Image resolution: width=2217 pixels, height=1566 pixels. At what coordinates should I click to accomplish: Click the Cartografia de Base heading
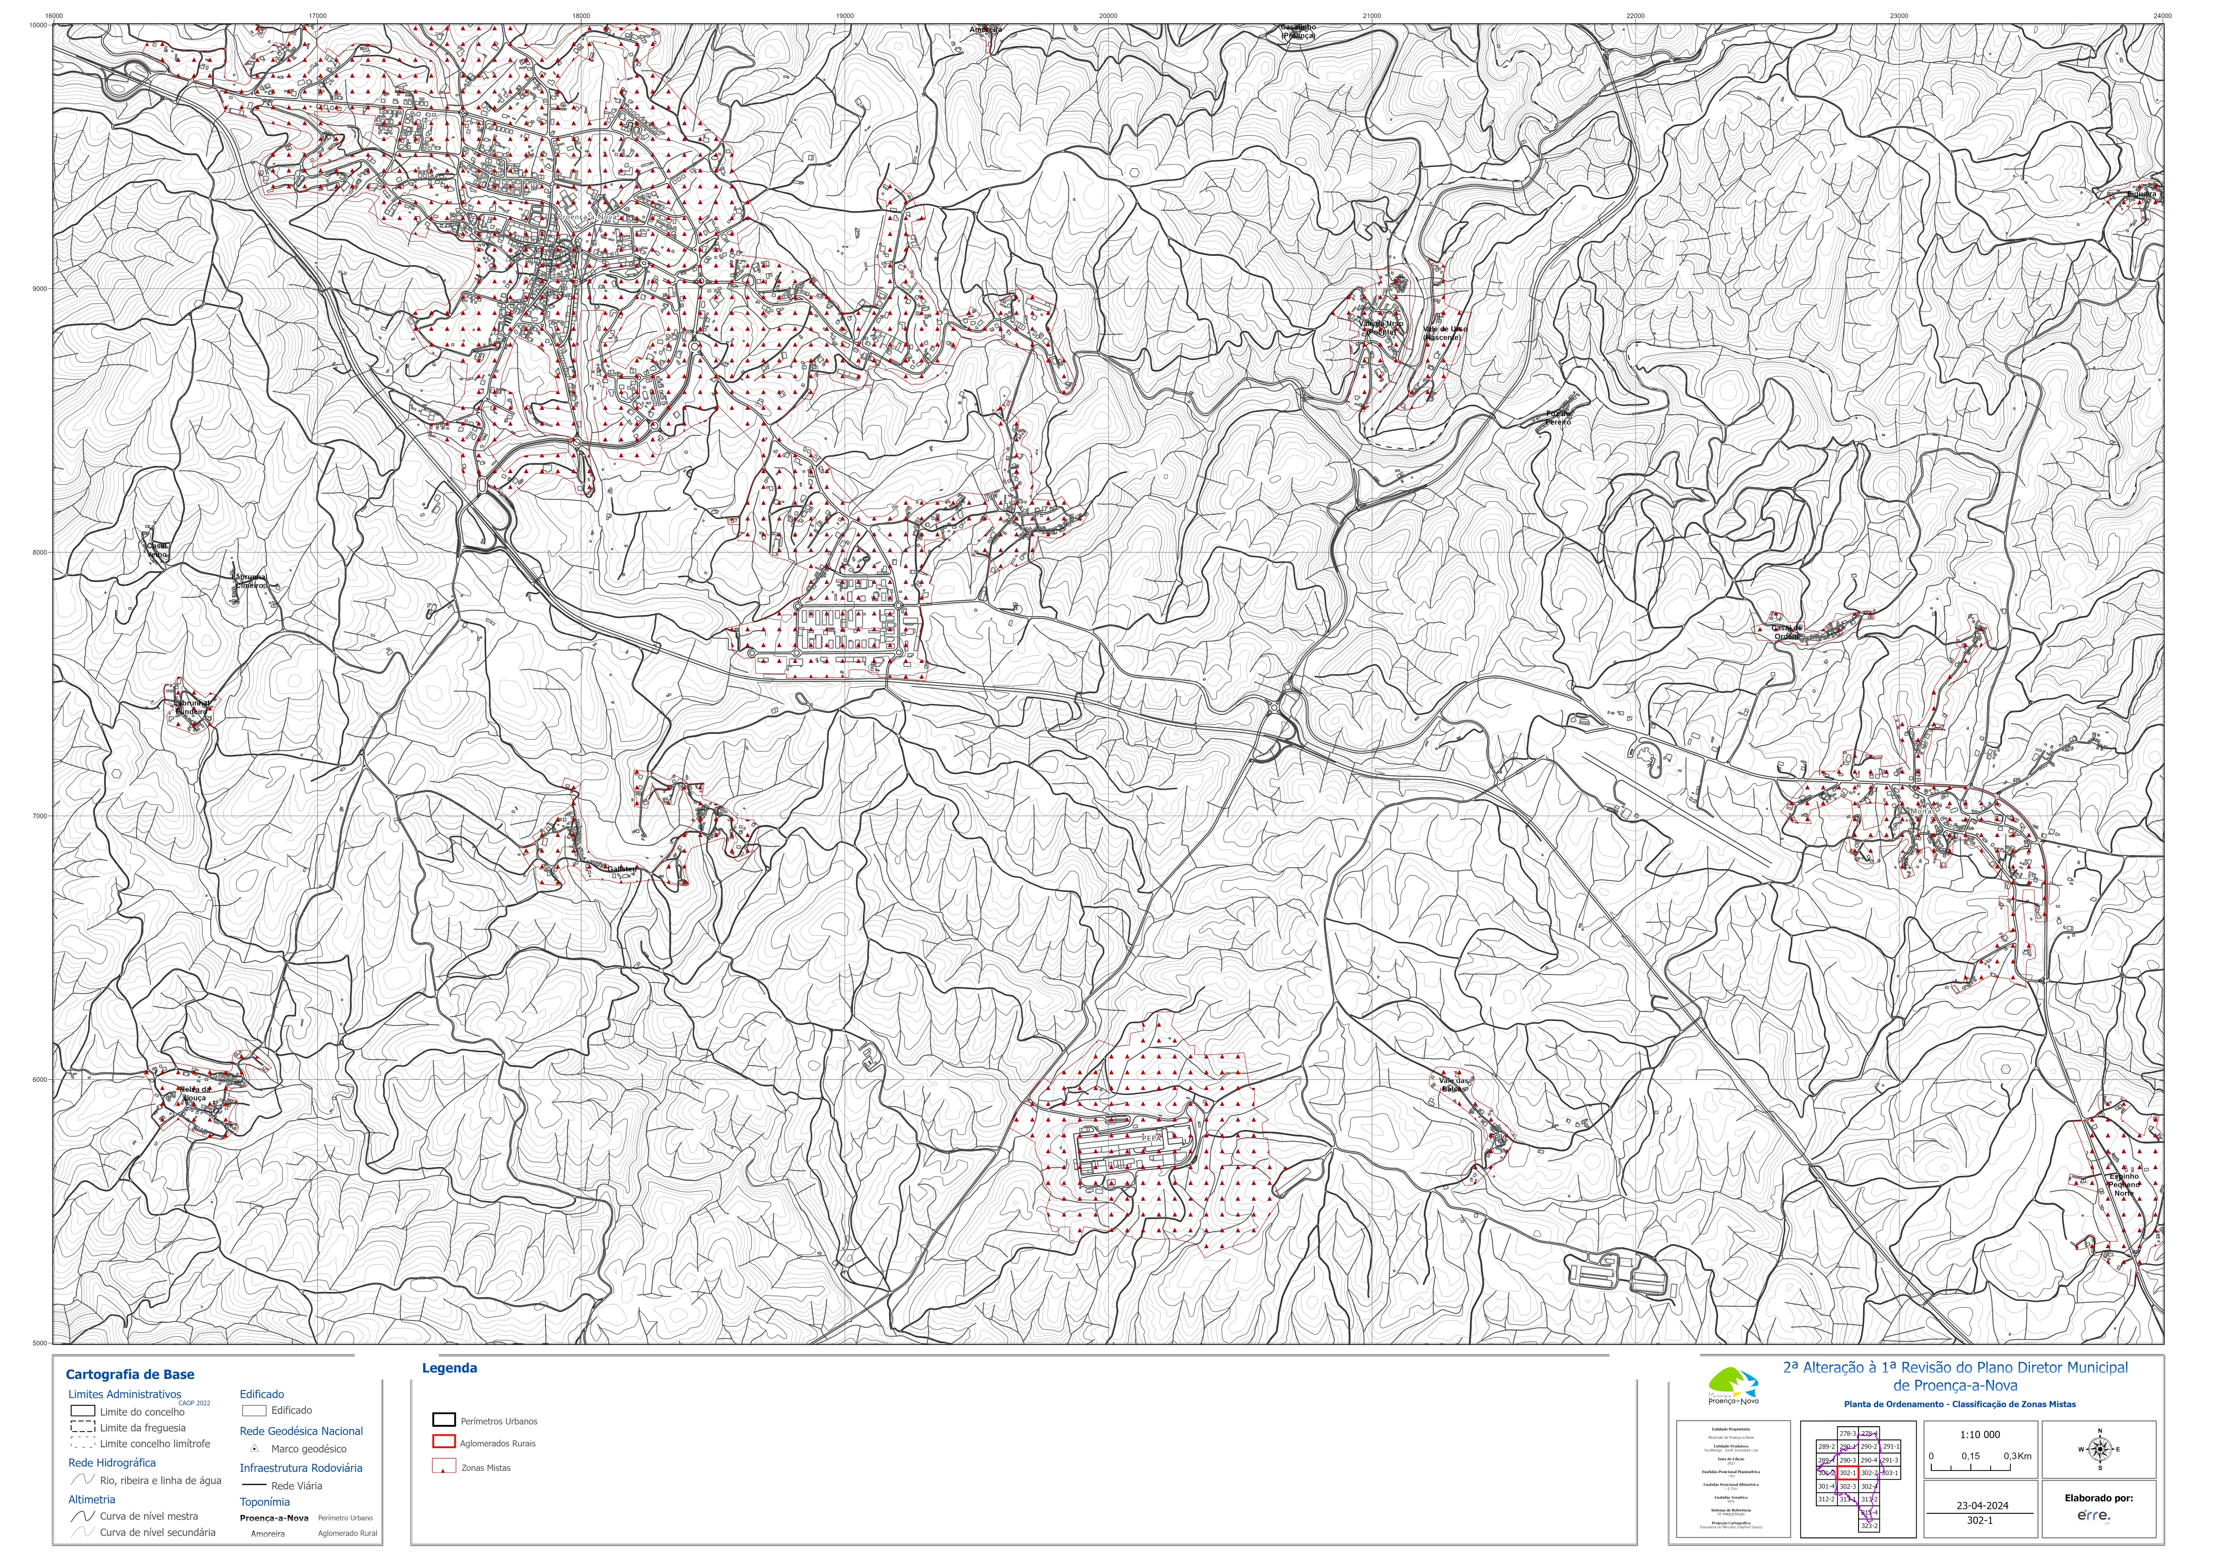pyautogui.click(x=129, y=1374)
